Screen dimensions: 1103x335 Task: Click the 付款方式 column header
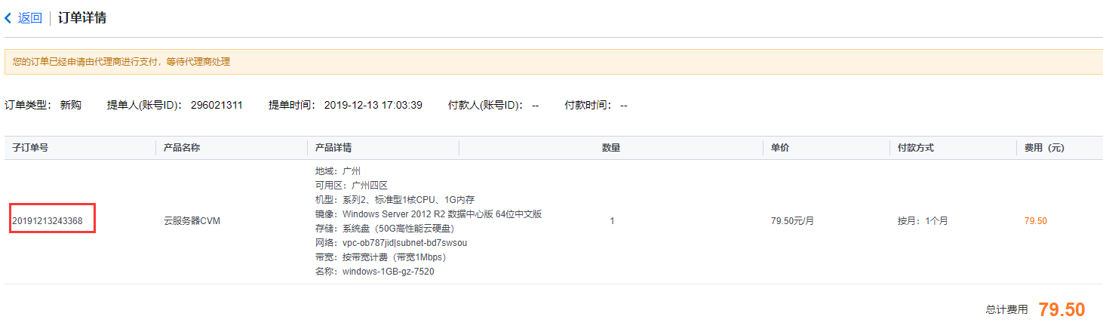[915, 148]
